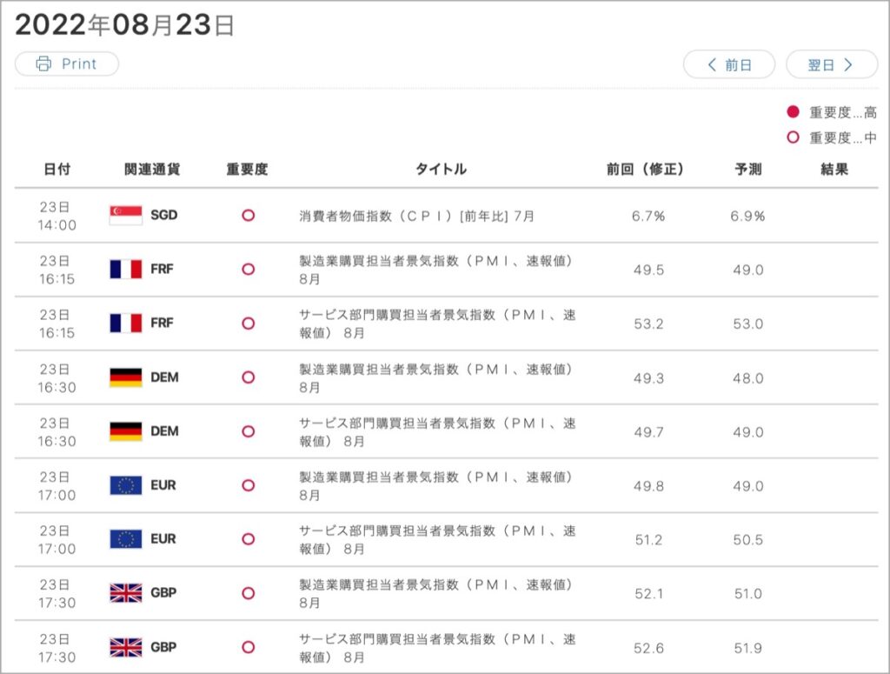Click the filled red 重要度 高 legend dot
Image resolution: width=890 pixels, height=674 pixels.
click(793, 112)
